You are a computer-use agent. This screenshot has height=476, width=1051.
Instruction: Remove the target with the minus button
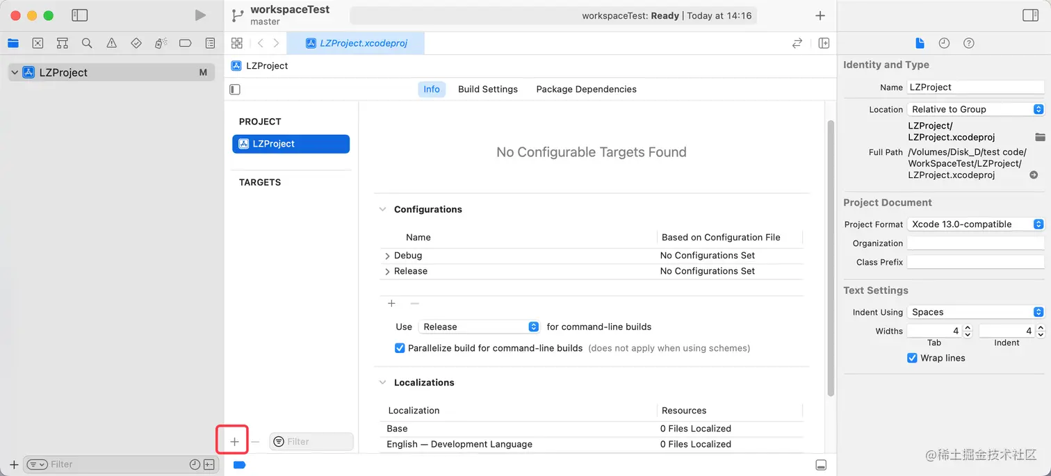[255, 441]
